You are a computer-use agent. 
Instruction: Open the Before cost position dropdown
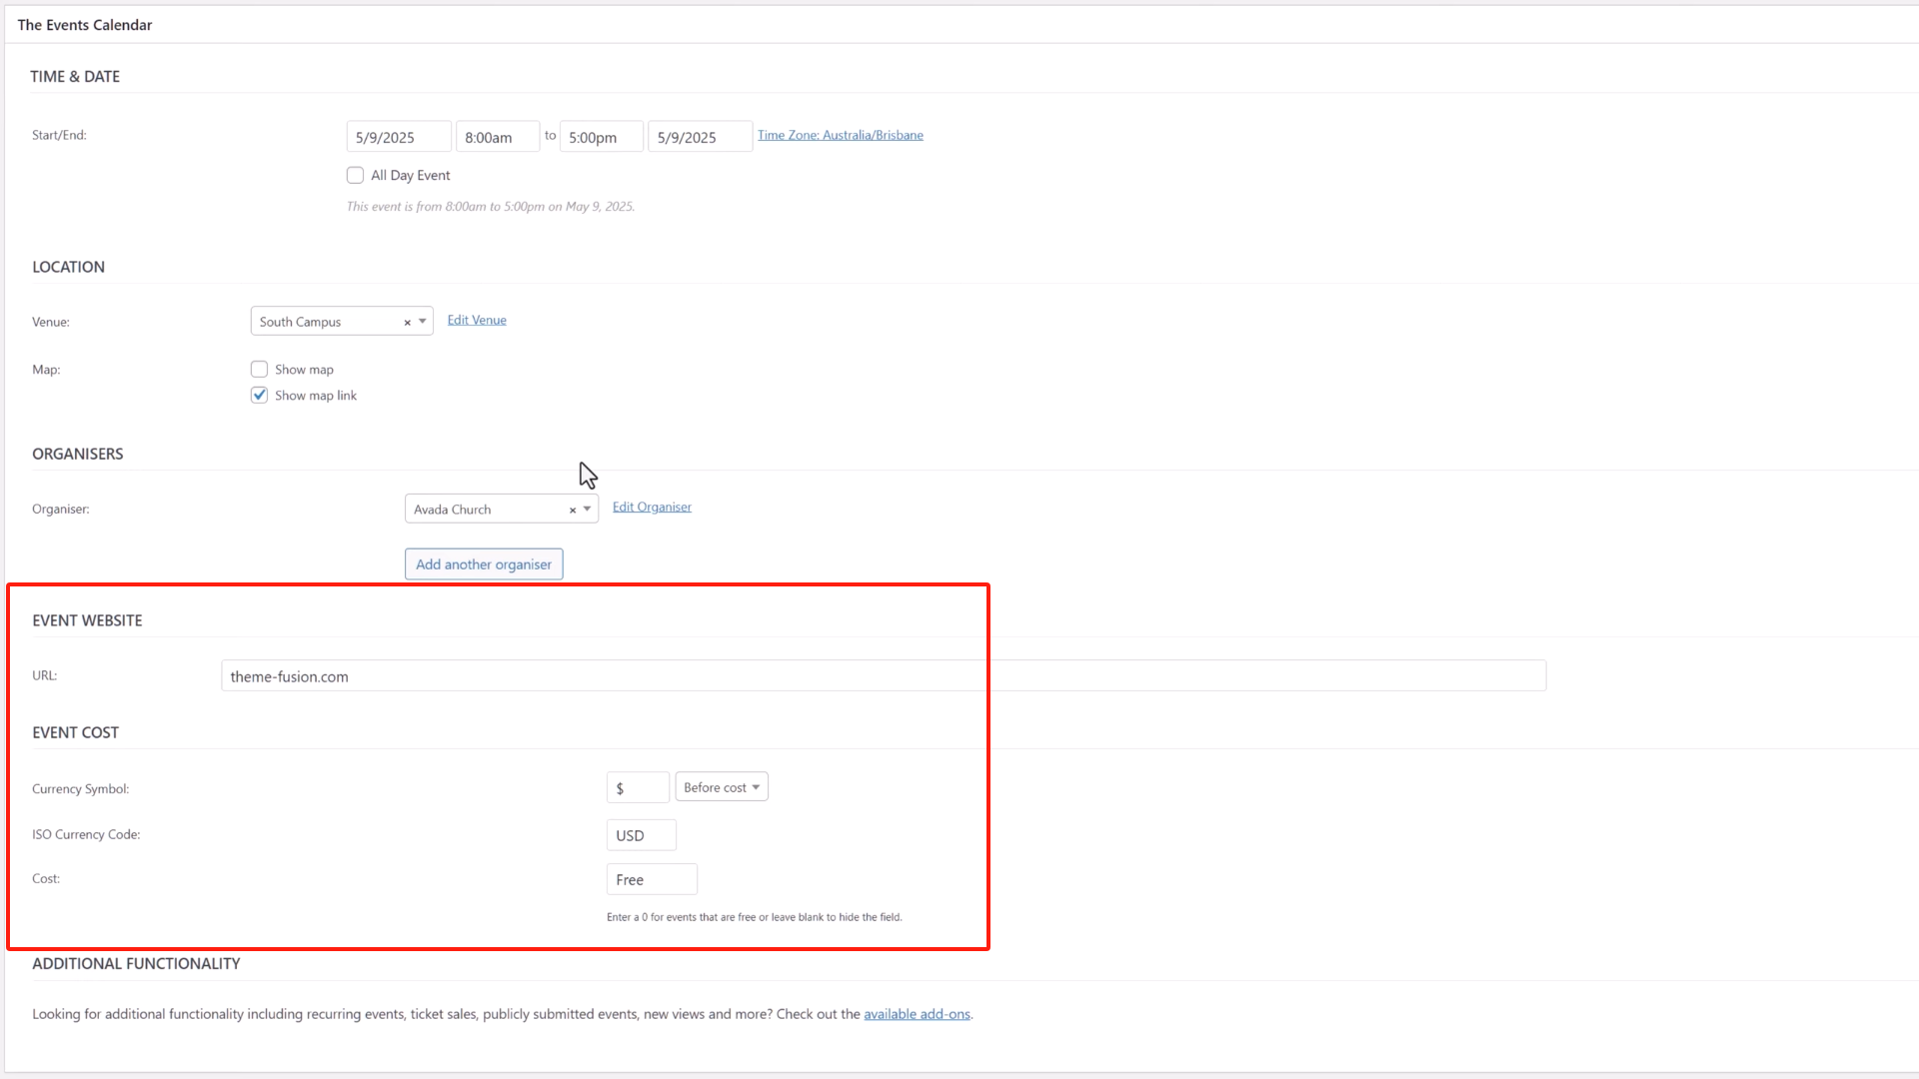(x=721, y=787)
